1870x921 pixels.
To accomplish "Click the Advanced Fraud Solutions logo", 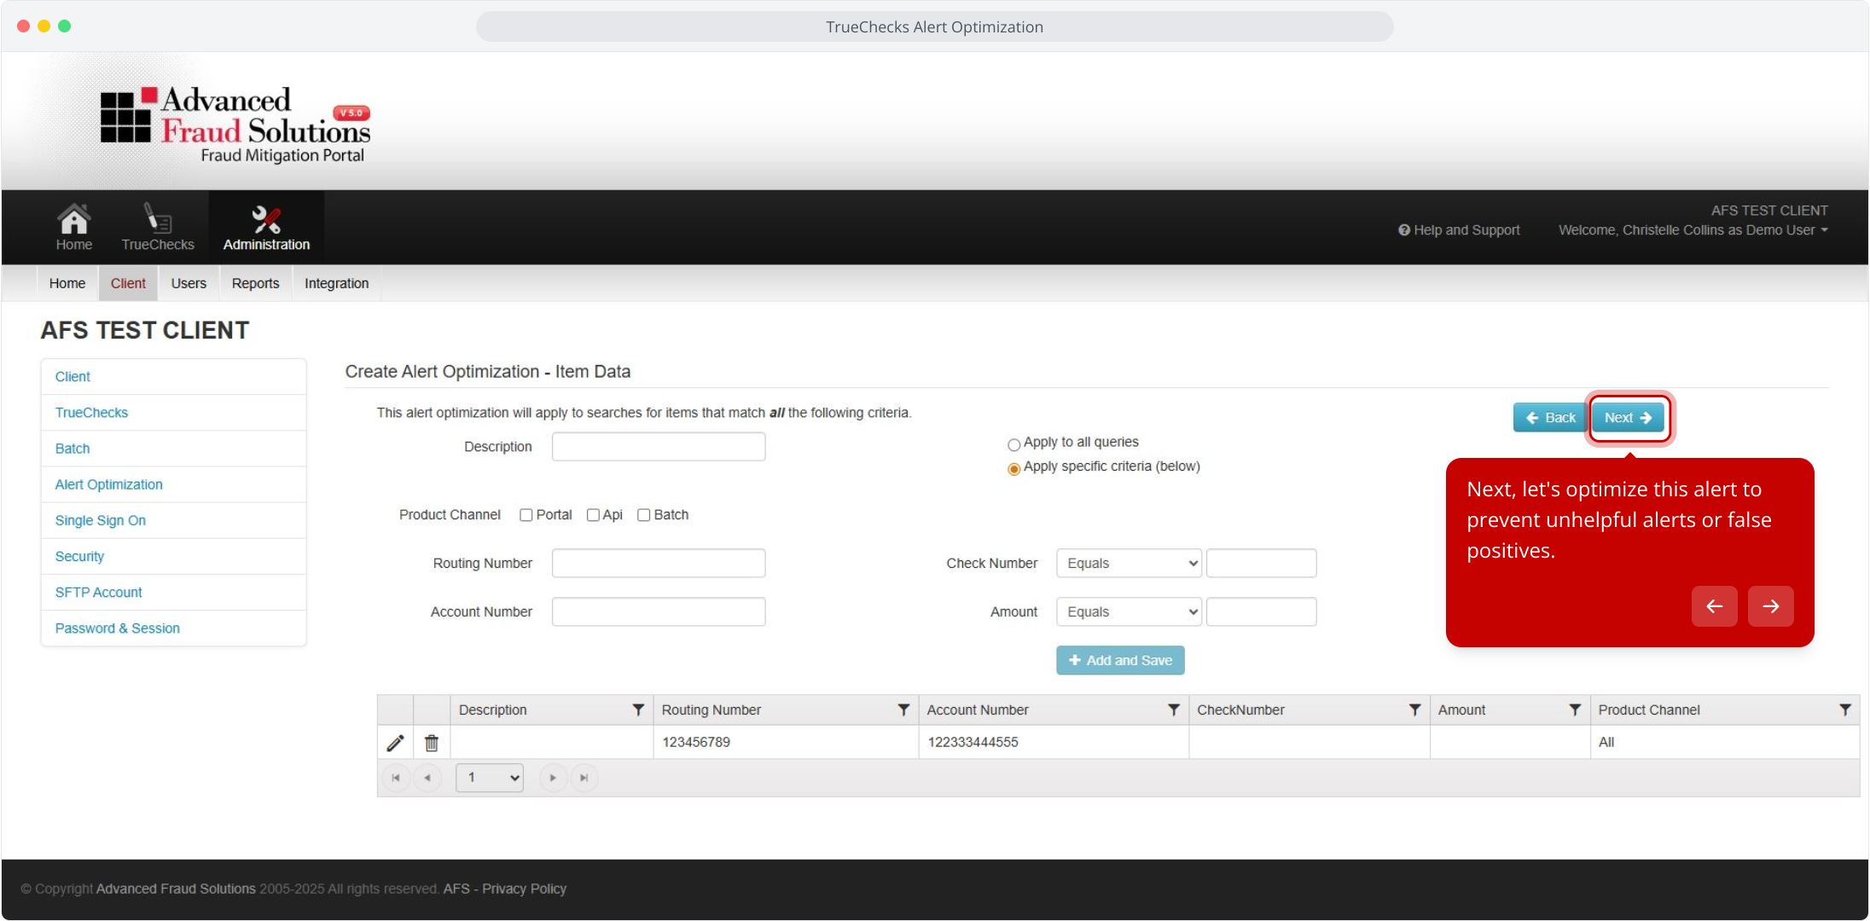I will click(x=235, y=125).
